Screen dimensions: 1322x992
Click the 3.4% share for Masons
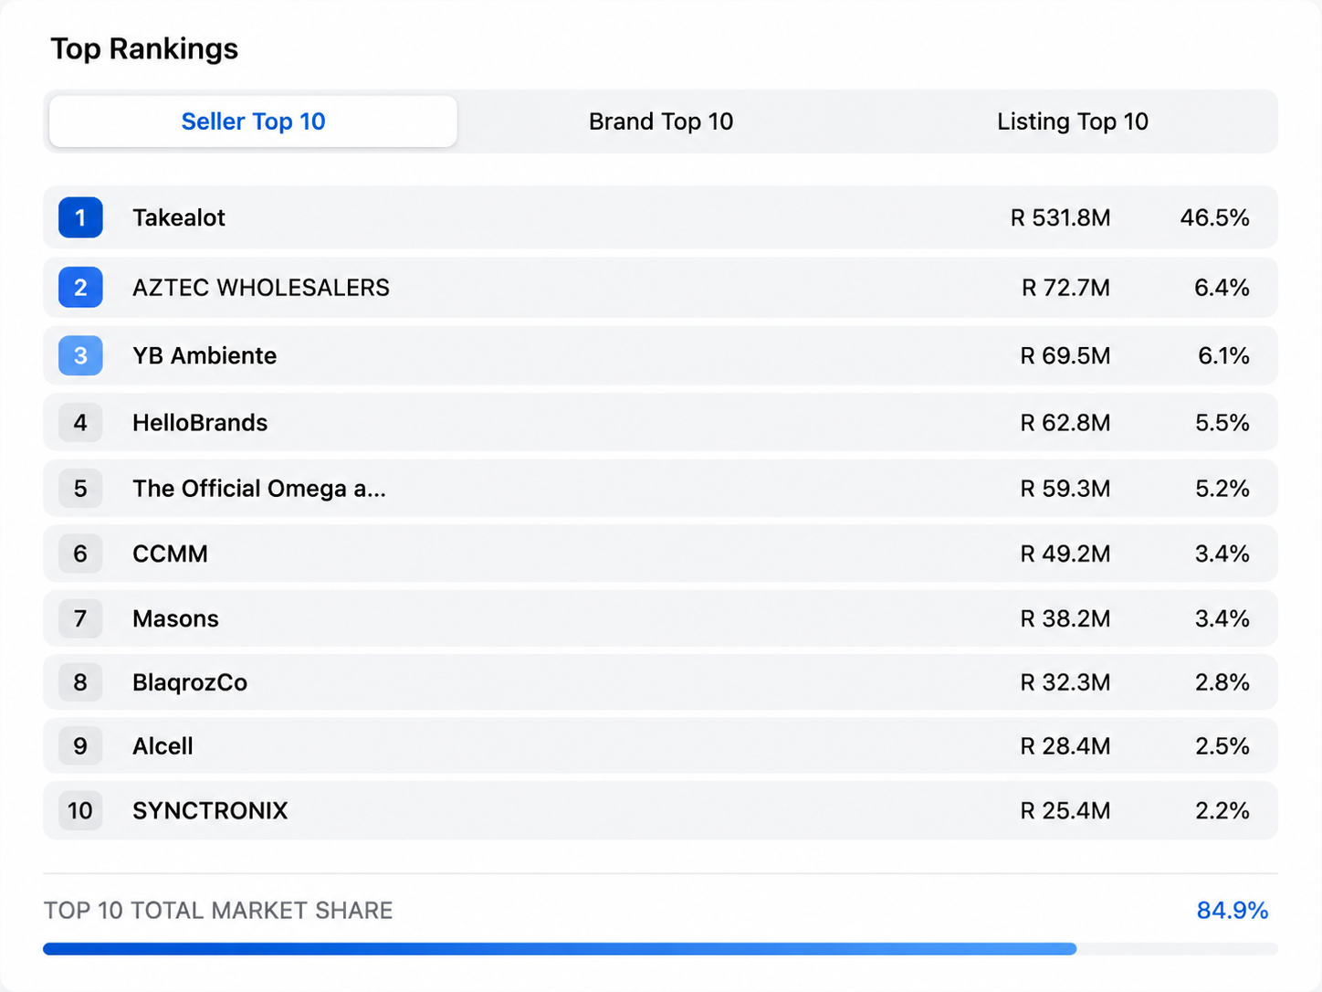point(1222,618)
